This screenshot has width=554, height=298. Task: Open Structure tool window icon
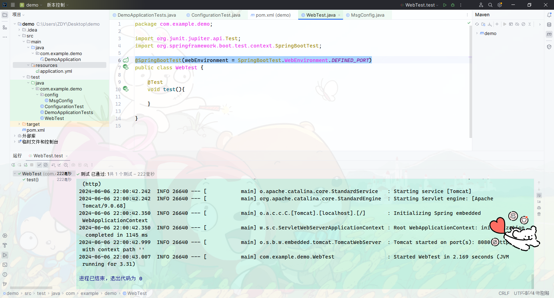(5, 27)
